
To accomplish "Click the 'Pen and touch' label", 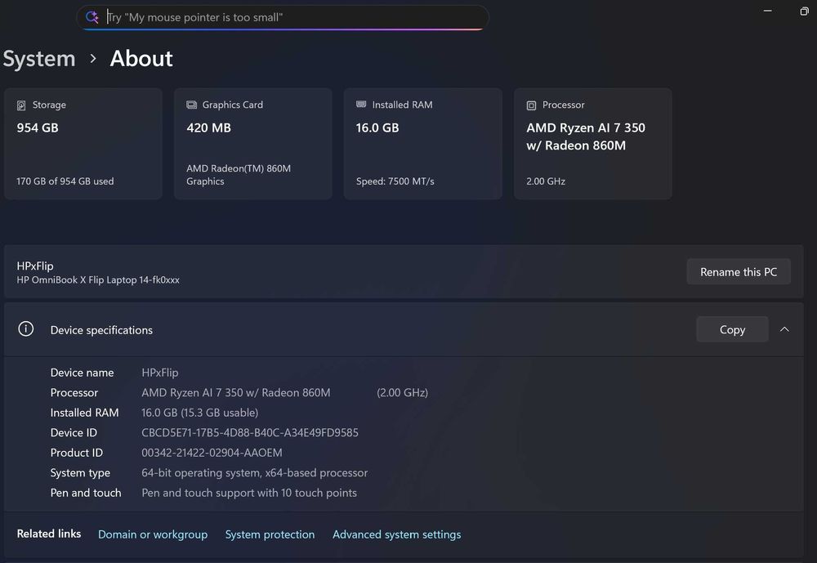I will [x=86, y=493].
